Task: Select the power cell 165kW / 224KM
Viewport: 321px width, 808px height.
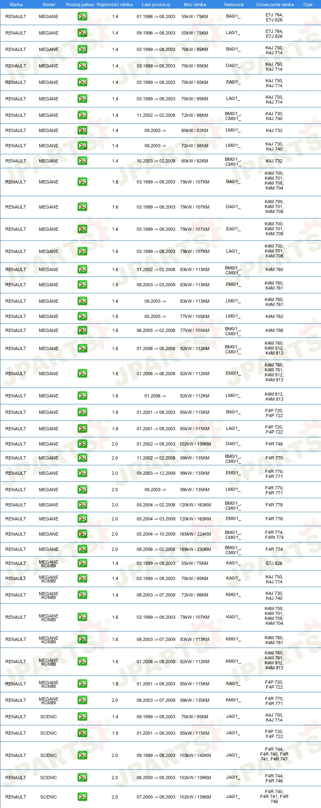Action: [x=195, y=534]
